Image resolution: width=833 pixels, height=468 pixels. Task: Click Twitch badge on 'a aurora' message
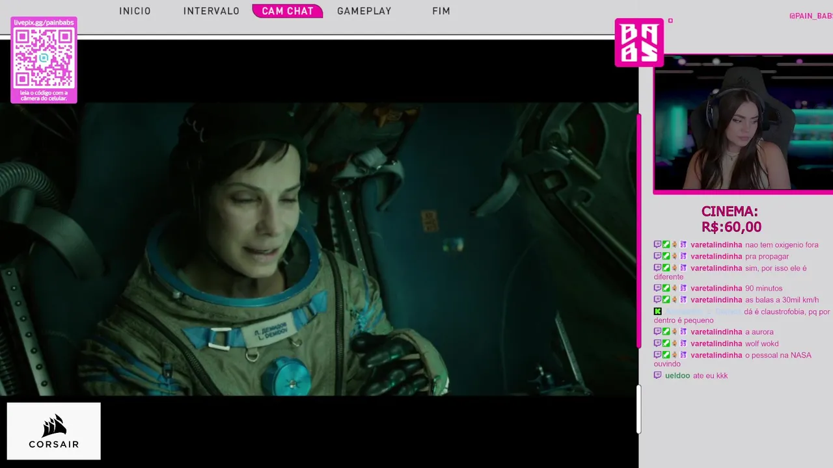tap(657, 332)
